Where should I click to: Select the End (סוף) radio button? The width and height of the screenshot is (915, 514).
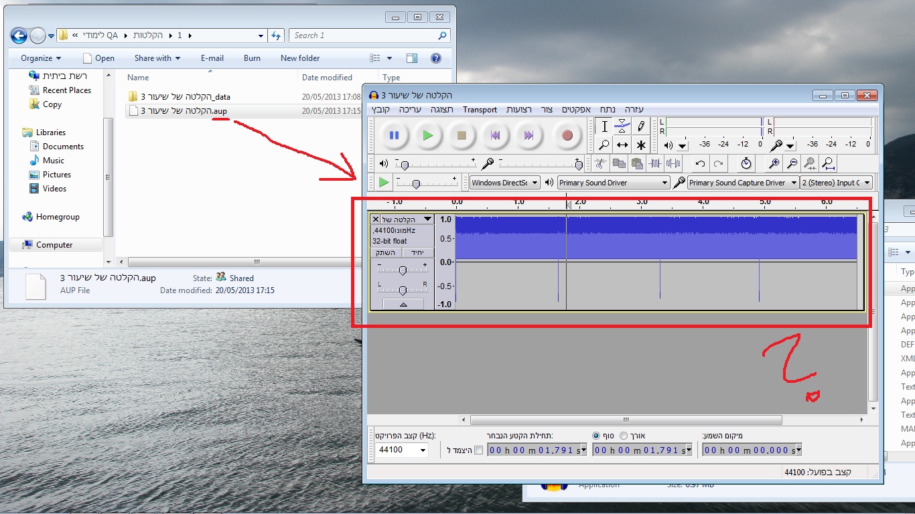(596, 436)
